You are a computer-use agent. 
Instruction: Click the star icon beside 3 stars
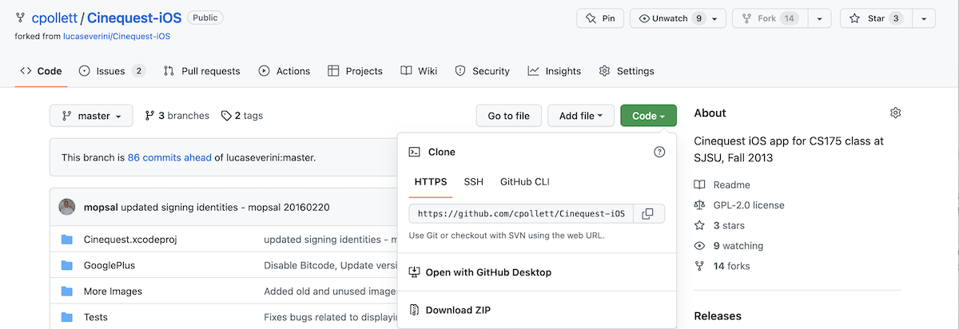coord(700,225)
